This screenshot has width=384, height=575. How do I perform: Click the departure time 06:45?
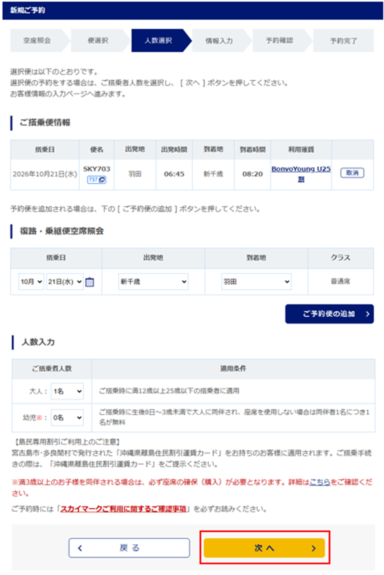click(x=174, y=174)
